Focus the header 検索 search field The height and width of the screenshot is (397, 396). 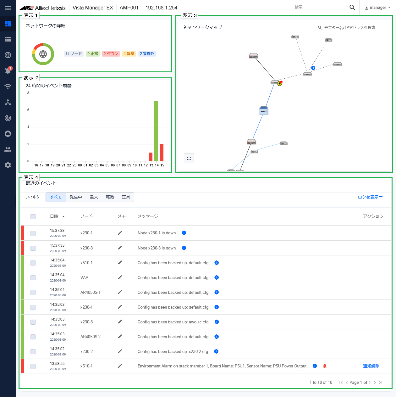tap(319, 7)
